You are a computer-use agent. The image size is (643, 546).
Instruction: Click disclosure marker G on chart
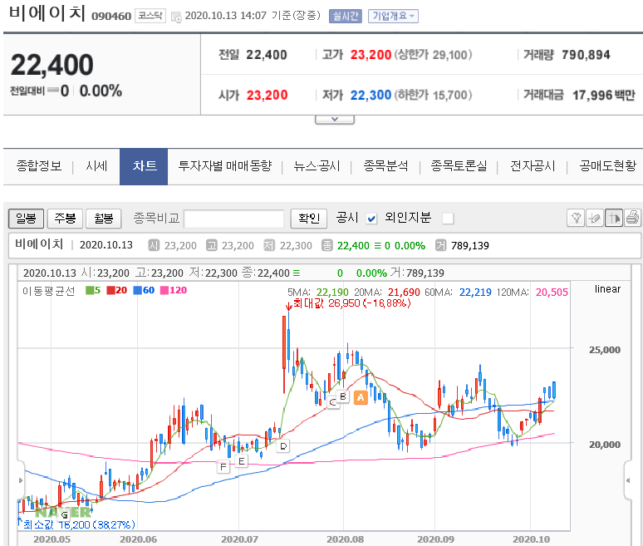coord(64,515)
